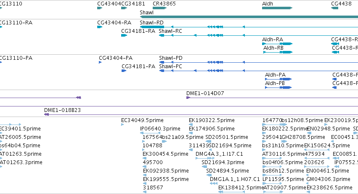Click the Aldh gene label

click(268, 4)
